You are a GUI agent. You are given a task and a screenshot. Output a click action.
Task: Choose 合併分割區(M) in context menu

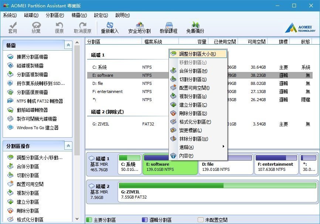[198, 71]
